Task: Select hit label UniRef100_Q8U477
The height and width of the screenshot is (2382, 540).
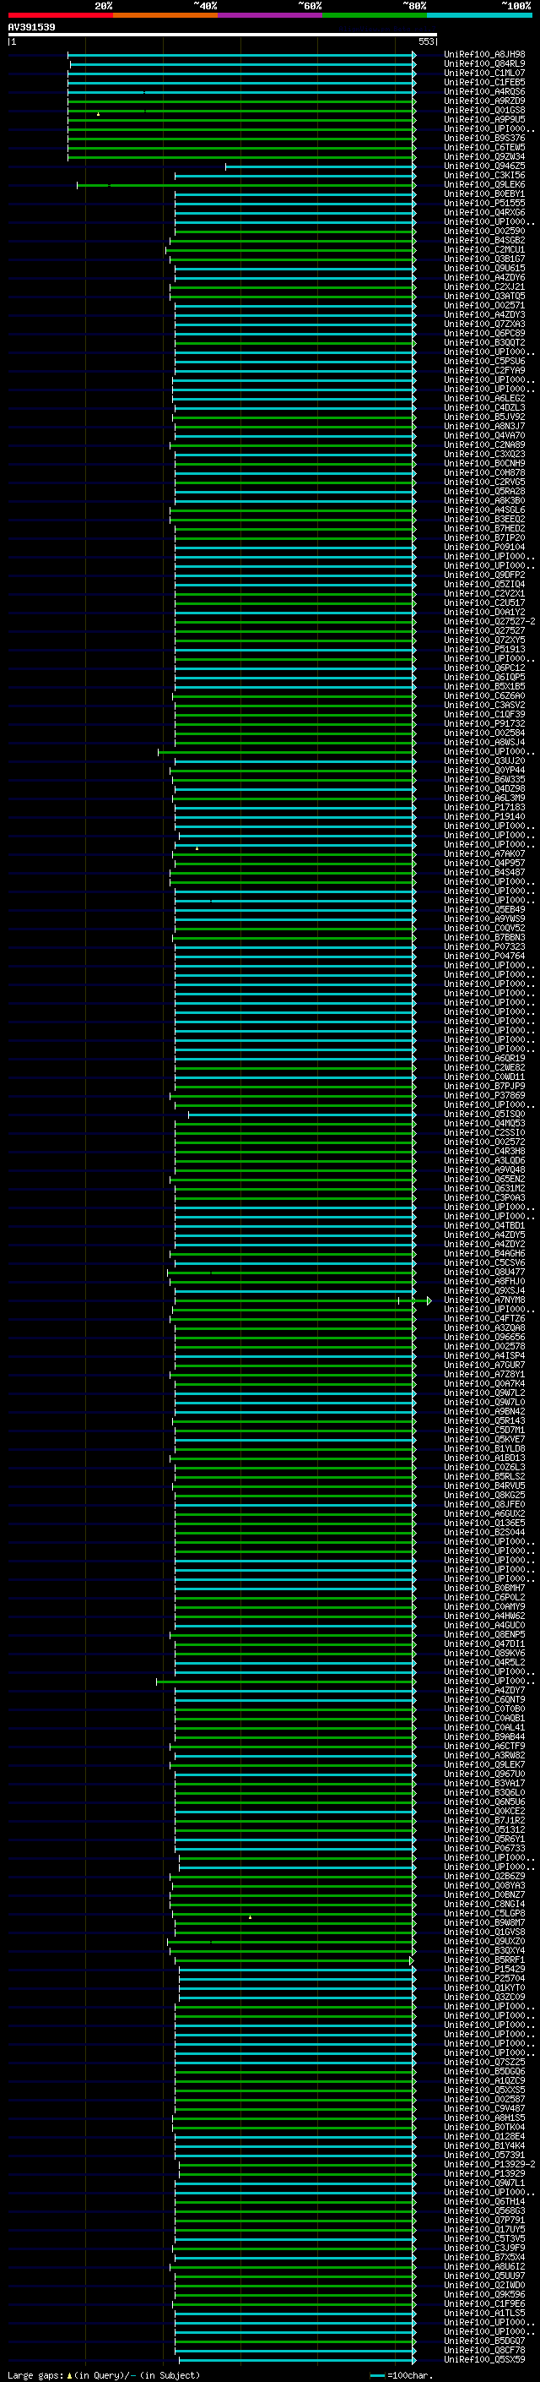Action: click(484, 1273)
